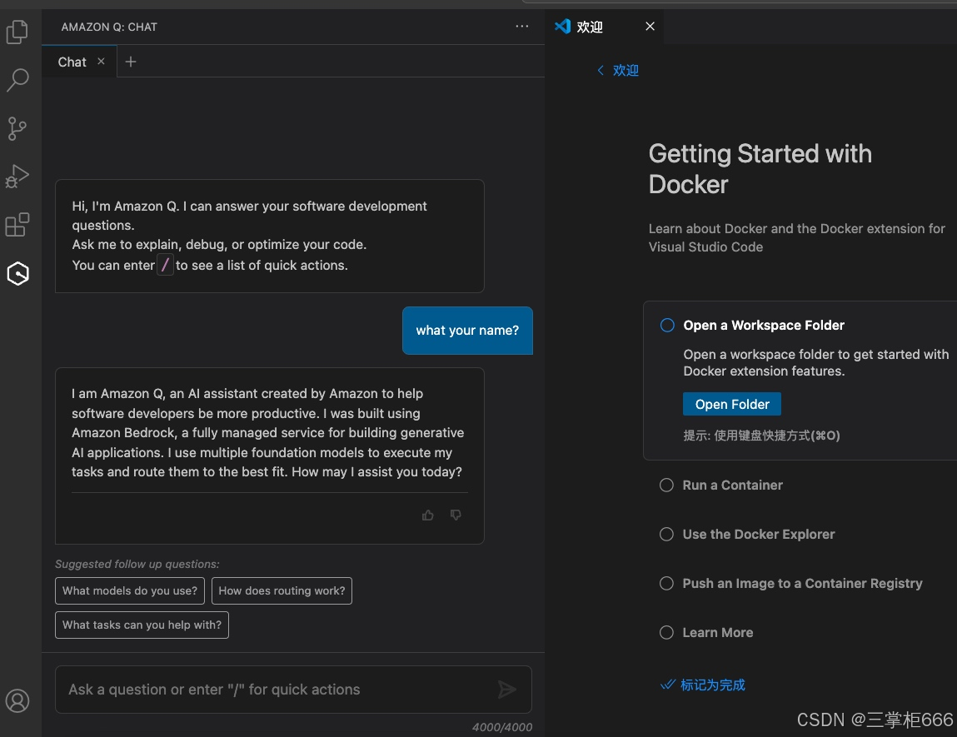Select the Amazon Q icon in activity bar

(17, 273)
